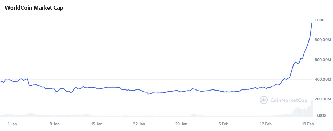Click the CoinMarketCap logo icon
Screen dimensions: 333x131
tap(264, 100)
